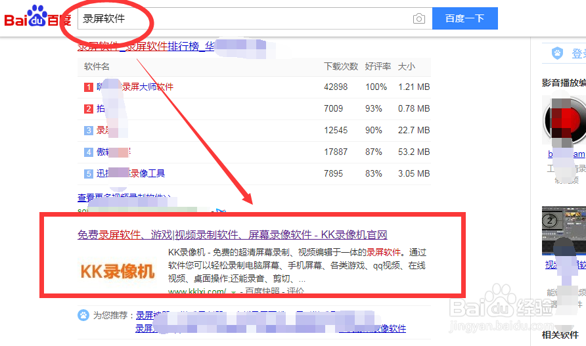This screenshot has width=586, height=346.
Task: Click the 大小 column header
Action: pos(406,66)
